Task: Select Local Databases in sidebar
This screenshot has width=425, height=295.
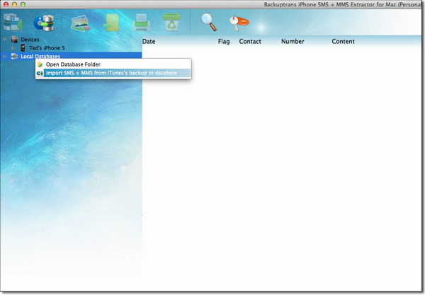Action: coord(40,56)
